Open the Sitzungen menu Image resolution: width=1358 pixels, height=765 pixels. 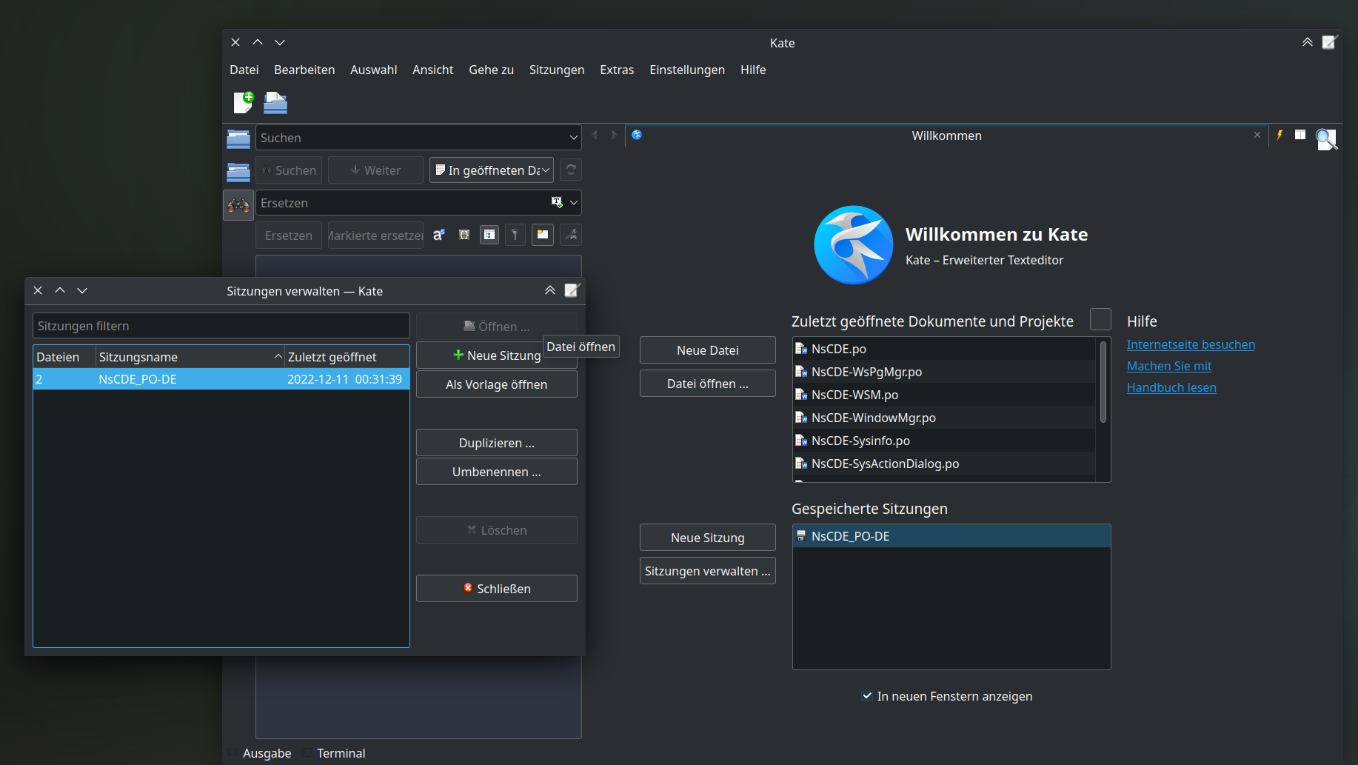point(557,70)
